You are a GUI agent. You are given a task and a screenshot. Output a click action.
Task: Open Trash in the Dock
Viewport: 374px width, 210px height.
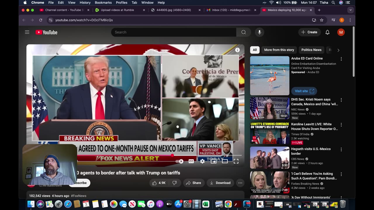click(343, 204)
